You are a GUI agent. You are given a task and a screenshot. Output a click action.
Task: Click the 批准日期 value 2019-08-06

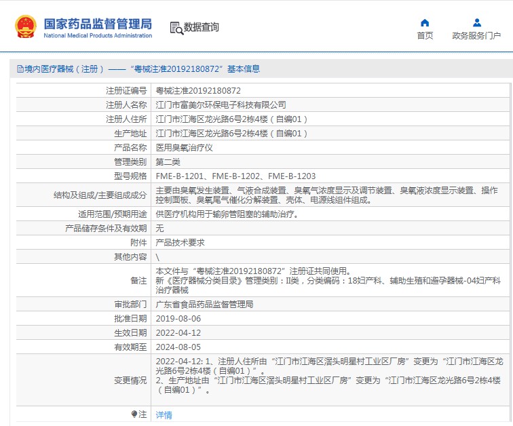pyautogui.click(x=178, y=318)
